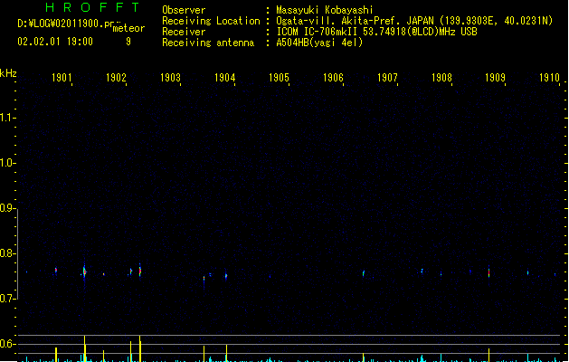The height and width of the screenshot is (362, 569).
Task: Select the Ogata-vill. Akita-Pref. JAPAN location text
Action: pos(414,21)
